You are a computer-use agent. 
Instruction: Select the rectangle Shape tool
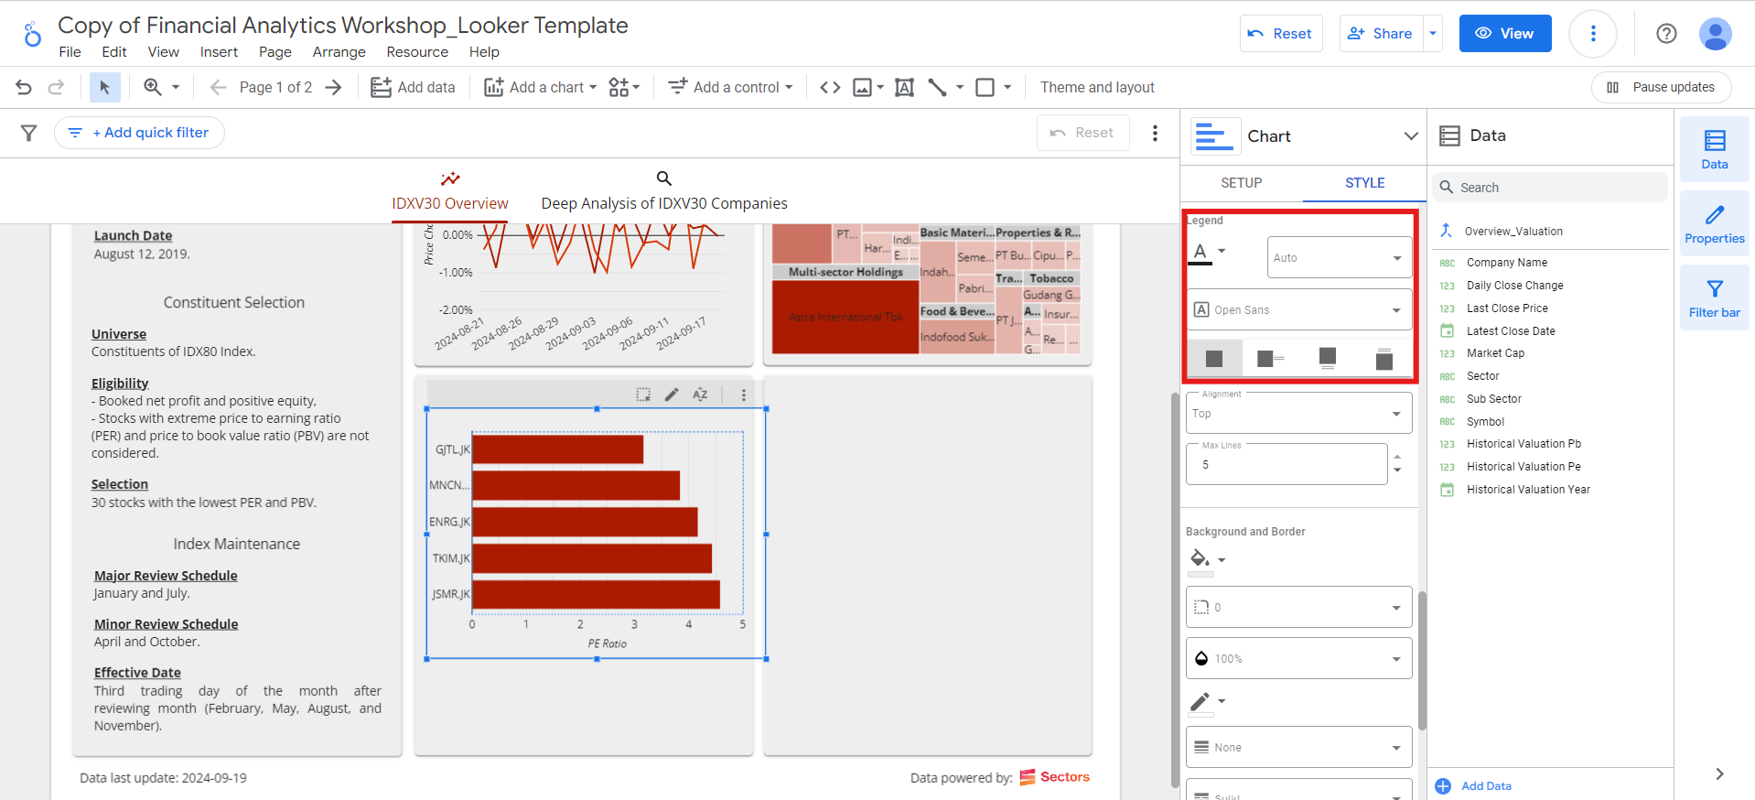[x=985, y=87]
